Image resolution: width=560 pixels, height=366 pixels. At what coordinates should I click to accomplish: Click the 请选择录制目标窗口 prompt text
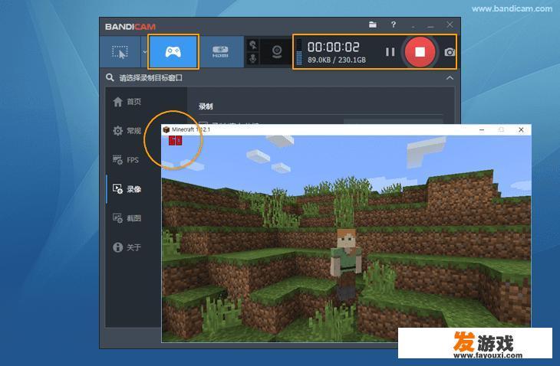click(150, 77)
